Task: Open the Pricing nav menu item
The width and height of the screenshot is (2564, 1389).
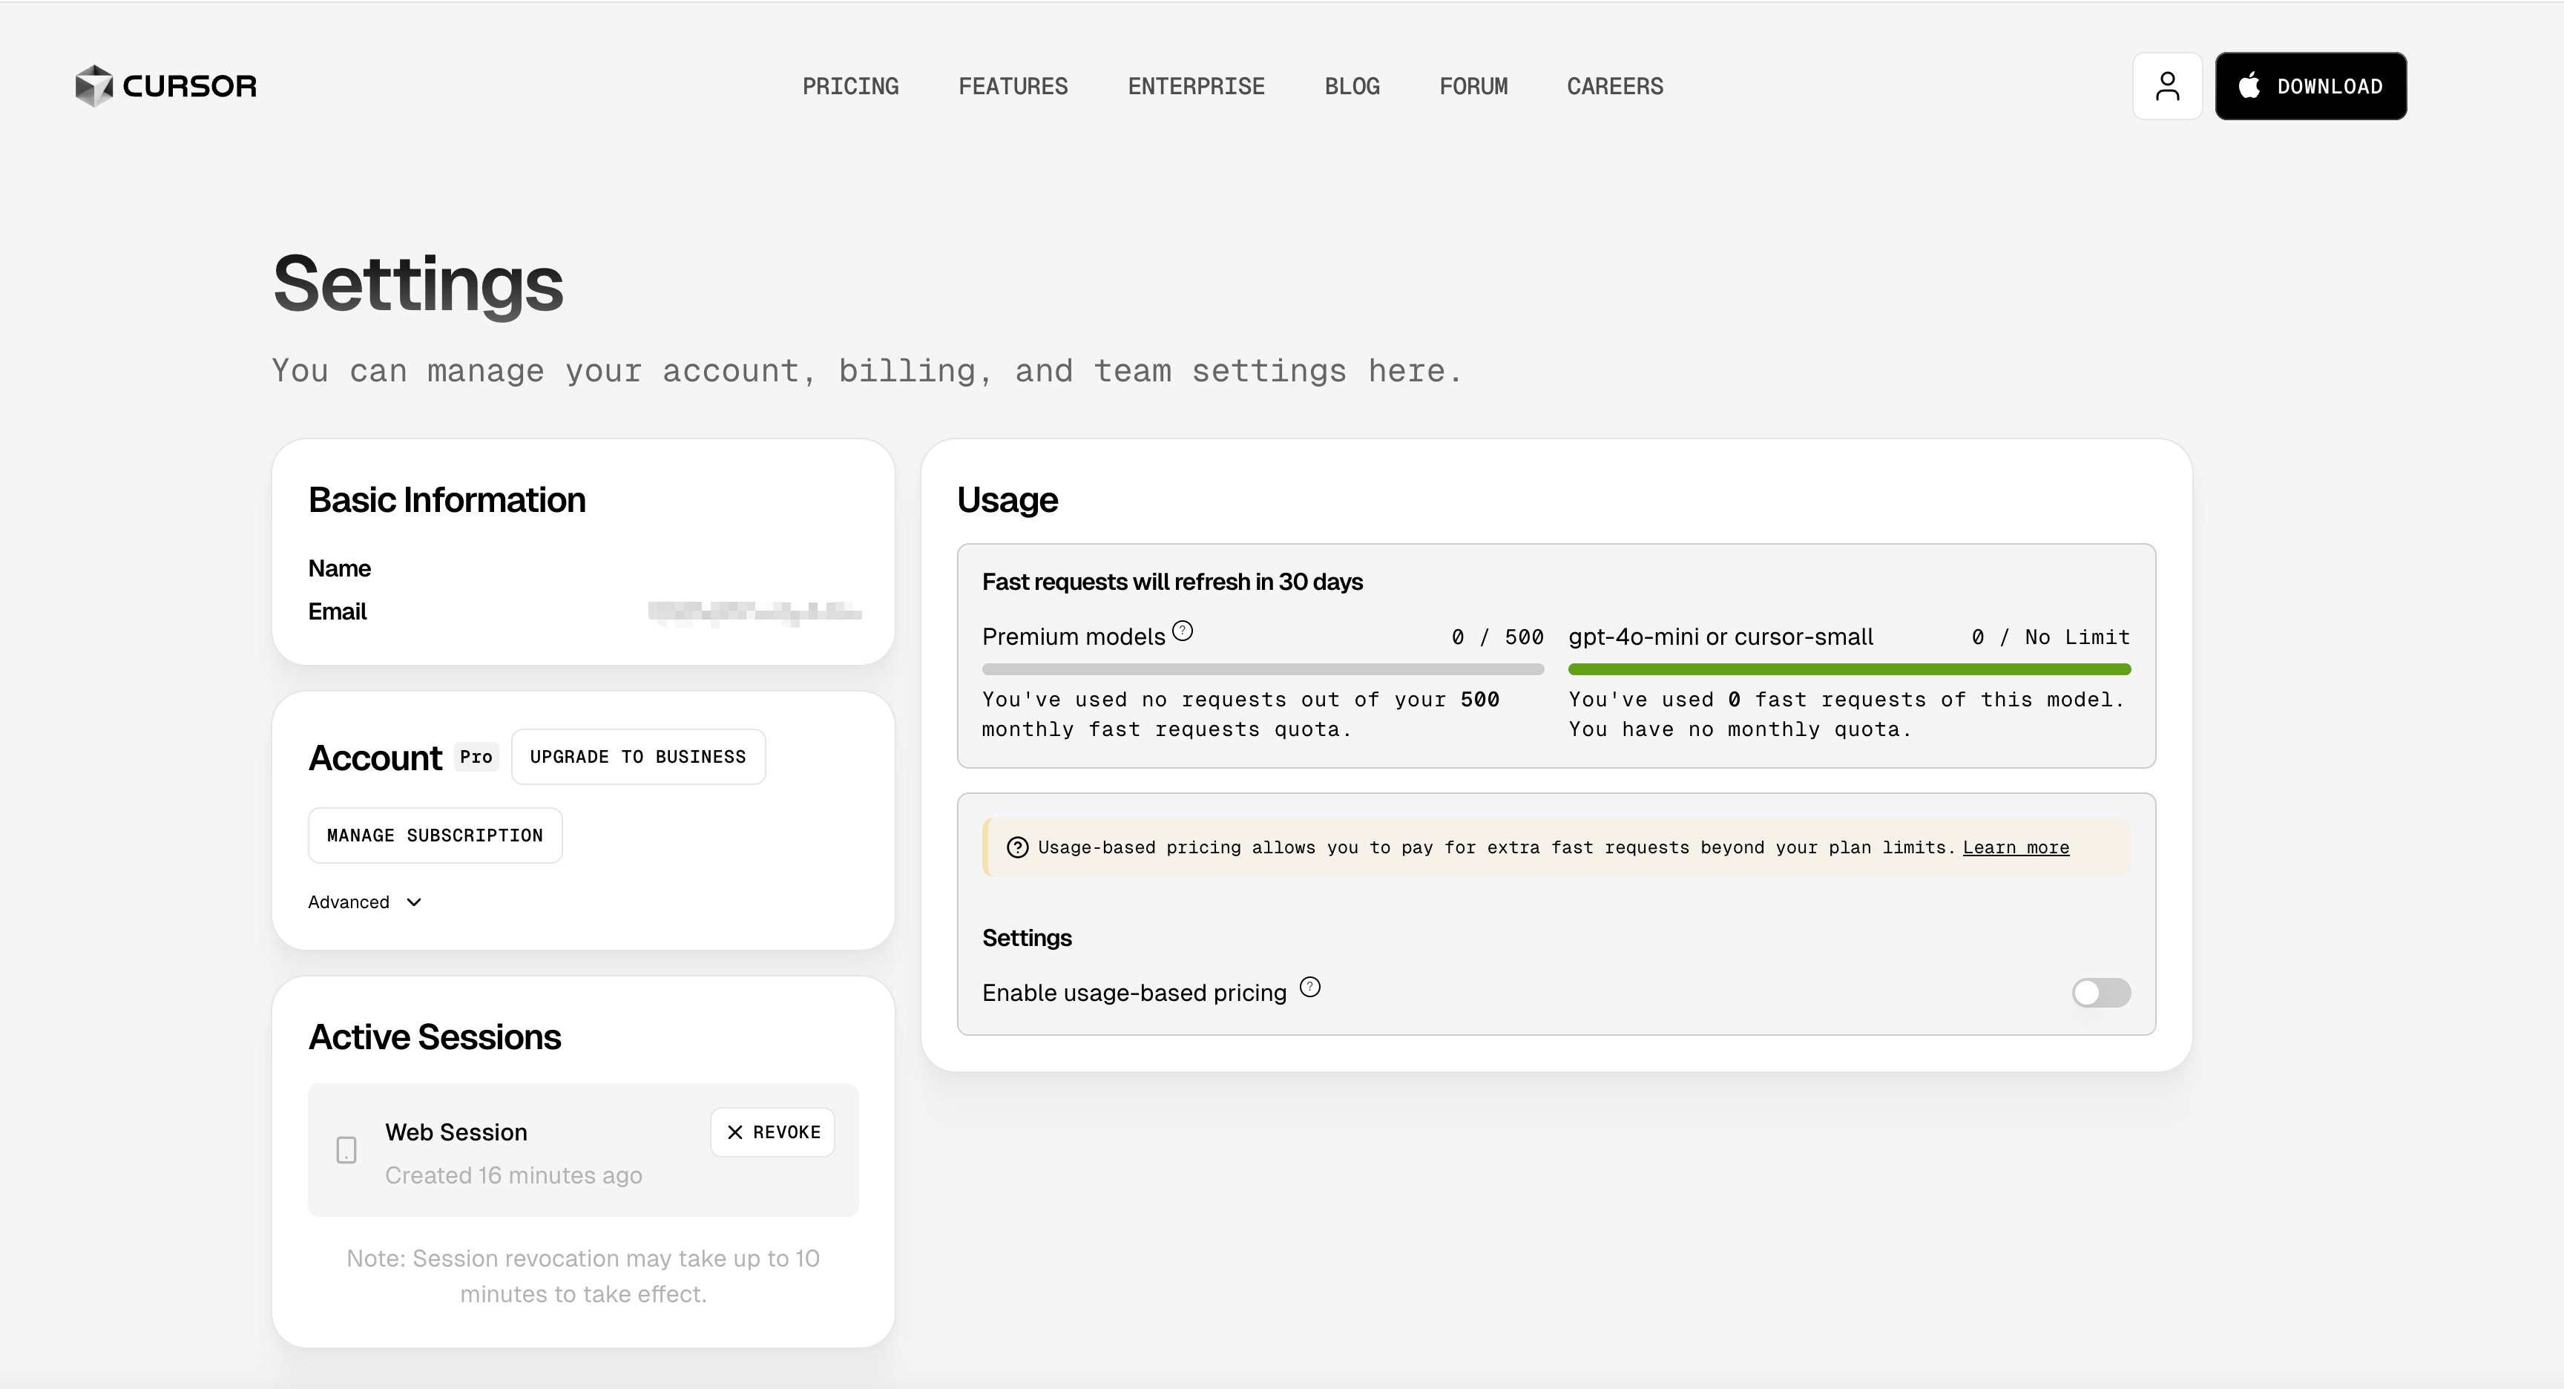Action: [x=850, y=87]
